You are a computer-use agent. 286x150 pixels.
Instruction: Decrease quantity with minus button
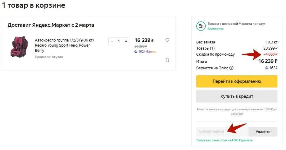tap(112, 41)
